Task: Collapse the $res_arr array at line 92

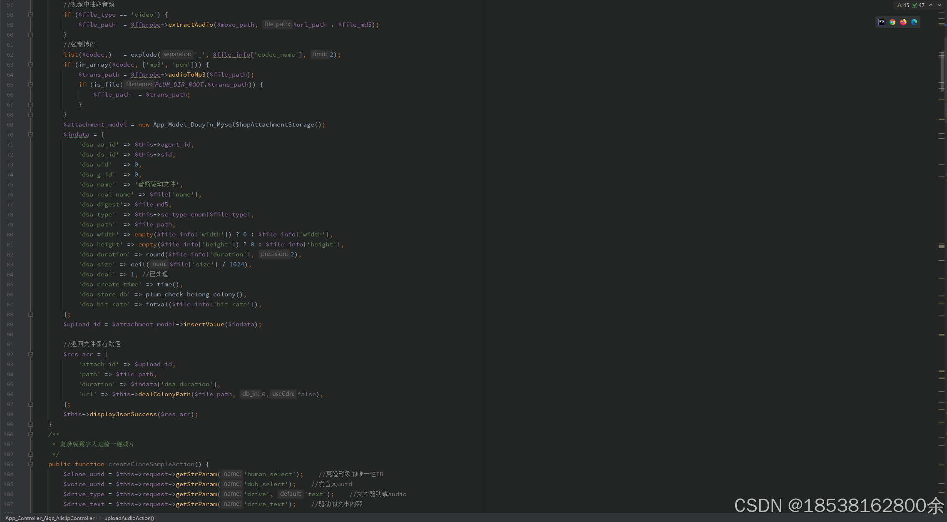Action: pyautogui.click(x=30, y=354)
